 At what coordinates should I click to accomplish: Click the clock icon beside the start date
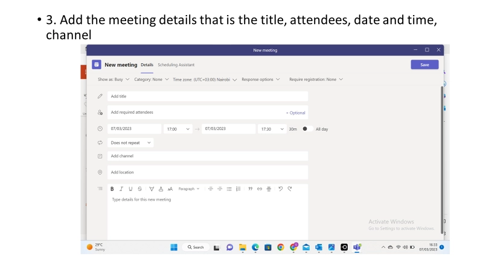[x=100, y=129]
